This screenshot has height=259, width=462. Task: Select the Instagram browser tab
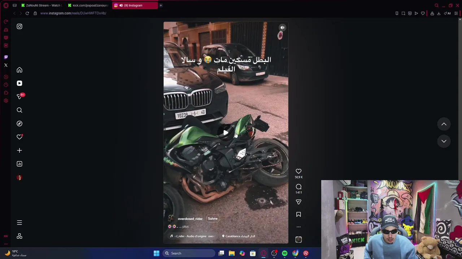click(135, 5)
